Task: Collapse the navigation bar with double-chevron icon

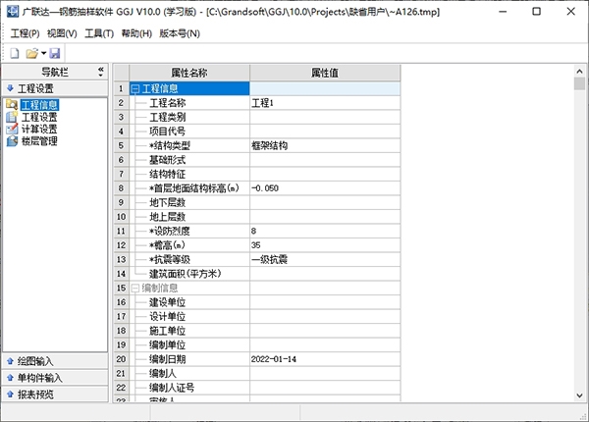Action: (x=101, y=72)
